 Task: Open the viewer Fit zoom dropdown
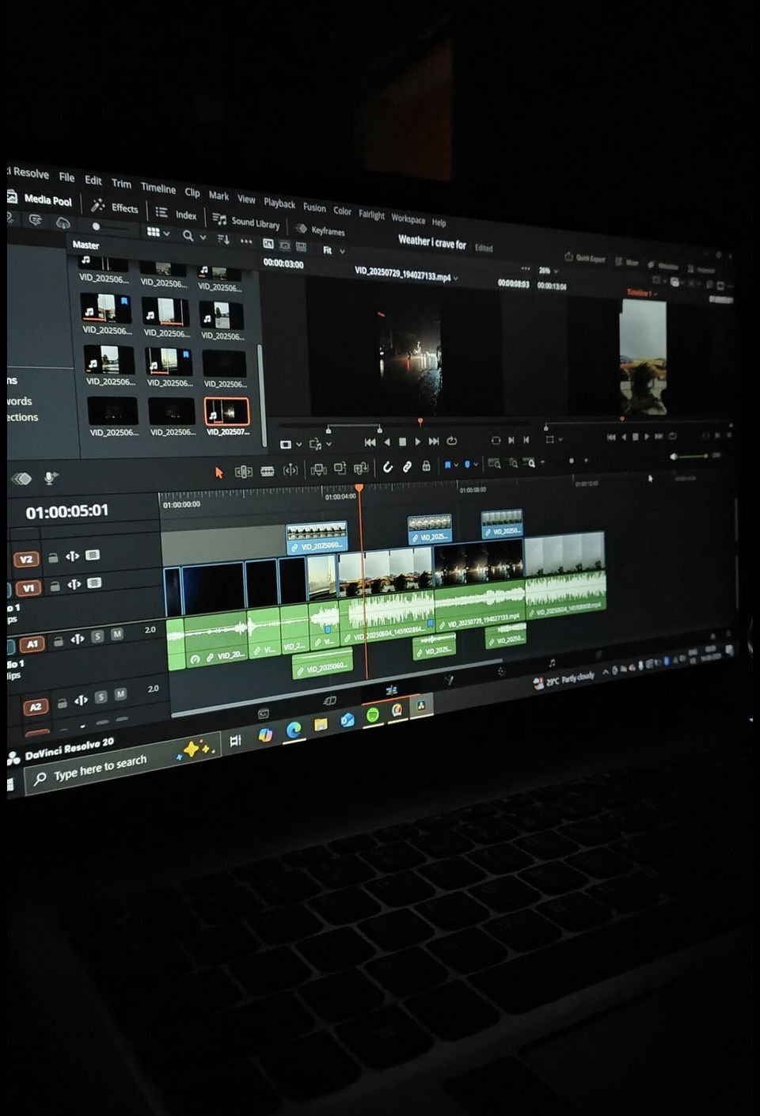click(x=333, y=250)
